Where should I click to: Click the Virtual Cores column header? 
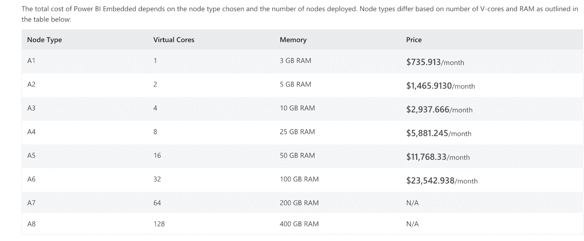coord(174,40)
